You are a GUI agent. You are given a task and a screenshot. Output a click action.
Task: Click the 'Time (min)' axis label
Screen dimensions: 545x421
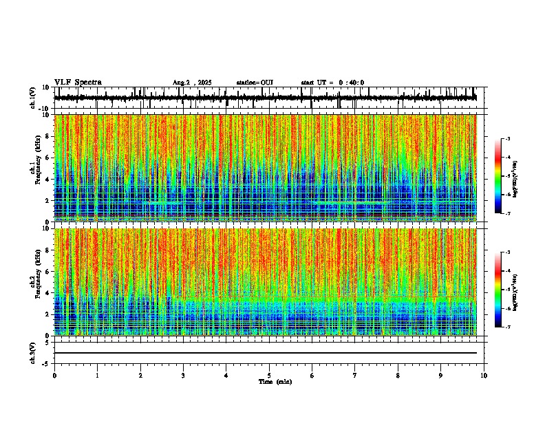[x=275, y=382]
